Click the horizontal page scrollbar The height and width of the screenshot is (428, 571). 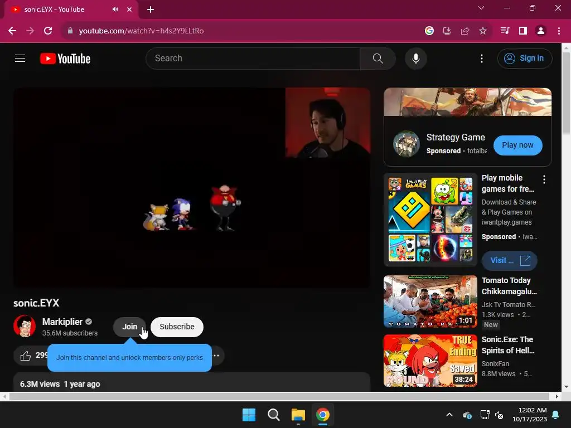[279, 396]
